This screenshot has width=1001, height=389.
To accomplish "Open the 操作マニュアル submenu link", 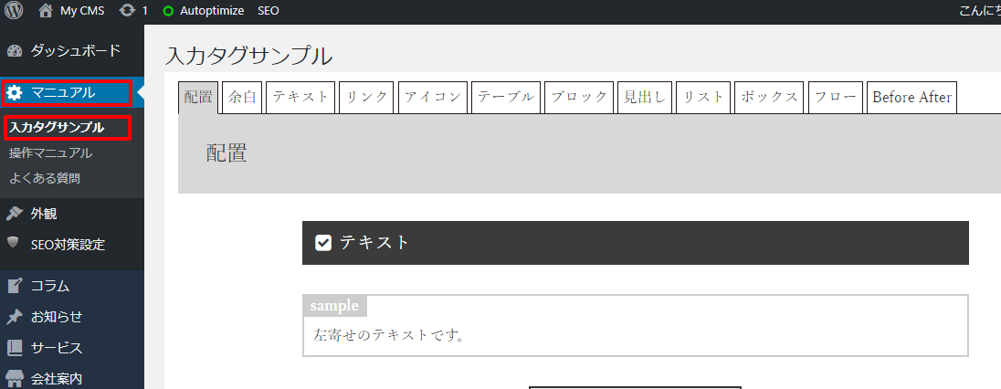I will [x=51, y=153].
